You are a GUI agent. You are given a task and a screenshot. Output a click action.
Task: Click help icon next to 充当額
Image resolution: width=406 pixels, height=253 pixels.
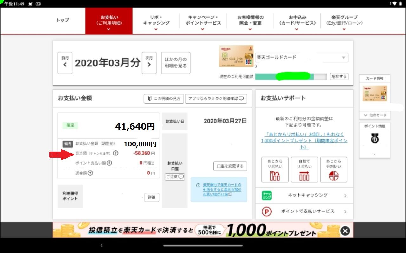[115, 153]
